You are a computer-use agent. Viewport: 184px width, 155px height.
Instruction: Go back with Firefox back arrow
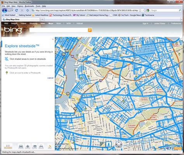5,10
